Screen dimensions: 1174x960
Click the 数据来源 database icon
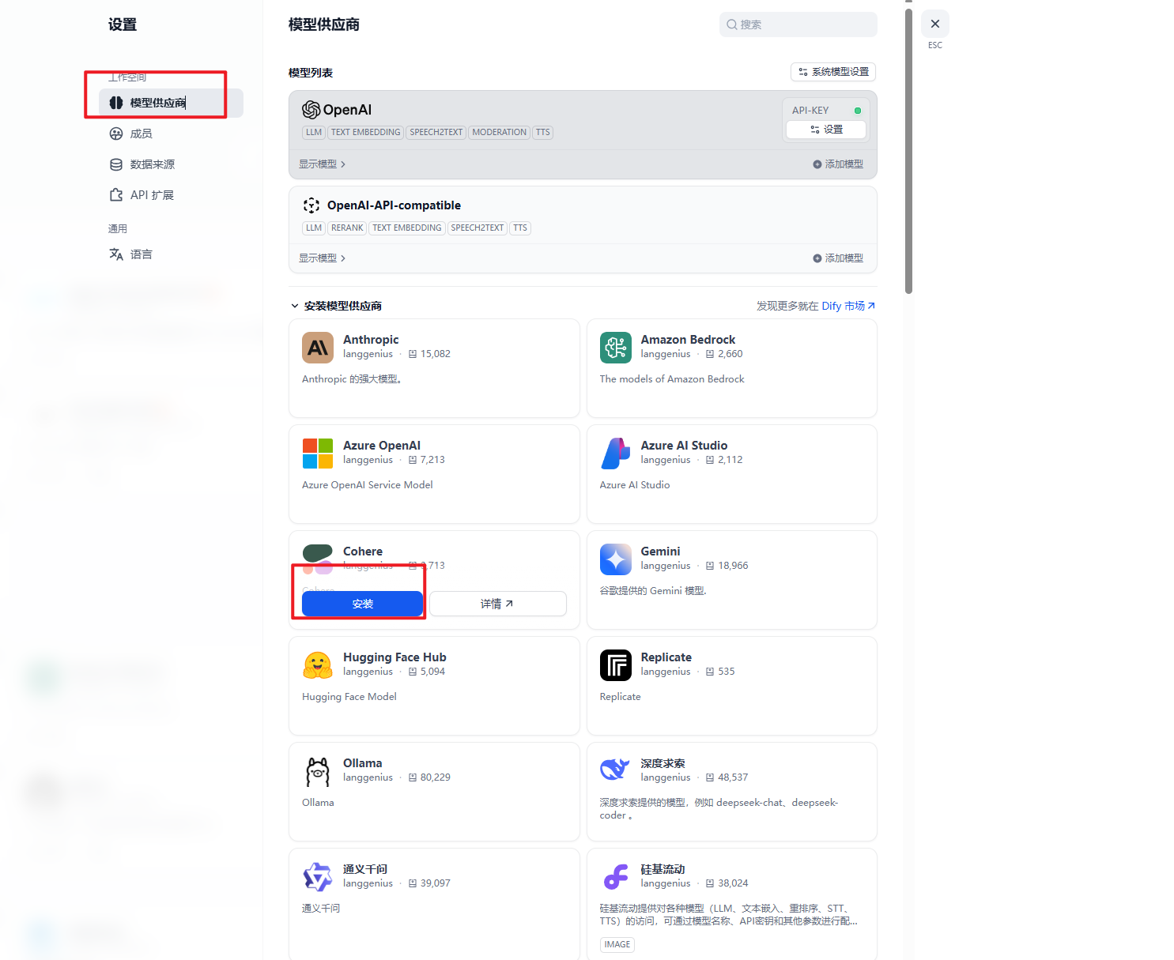click(116, 164)
